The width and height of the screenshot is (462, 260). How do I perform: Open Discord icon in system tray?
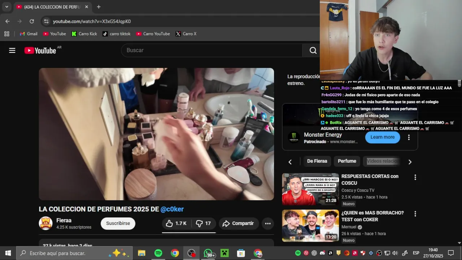(x=322, y=253)
